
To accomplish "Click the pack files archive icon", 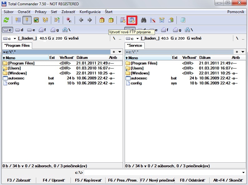I will 102,20.
